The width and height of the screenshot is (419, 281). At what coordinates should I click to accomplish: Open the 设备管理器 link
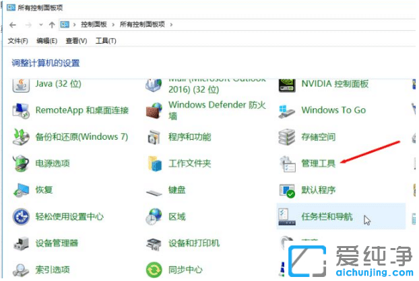[57, 243]
